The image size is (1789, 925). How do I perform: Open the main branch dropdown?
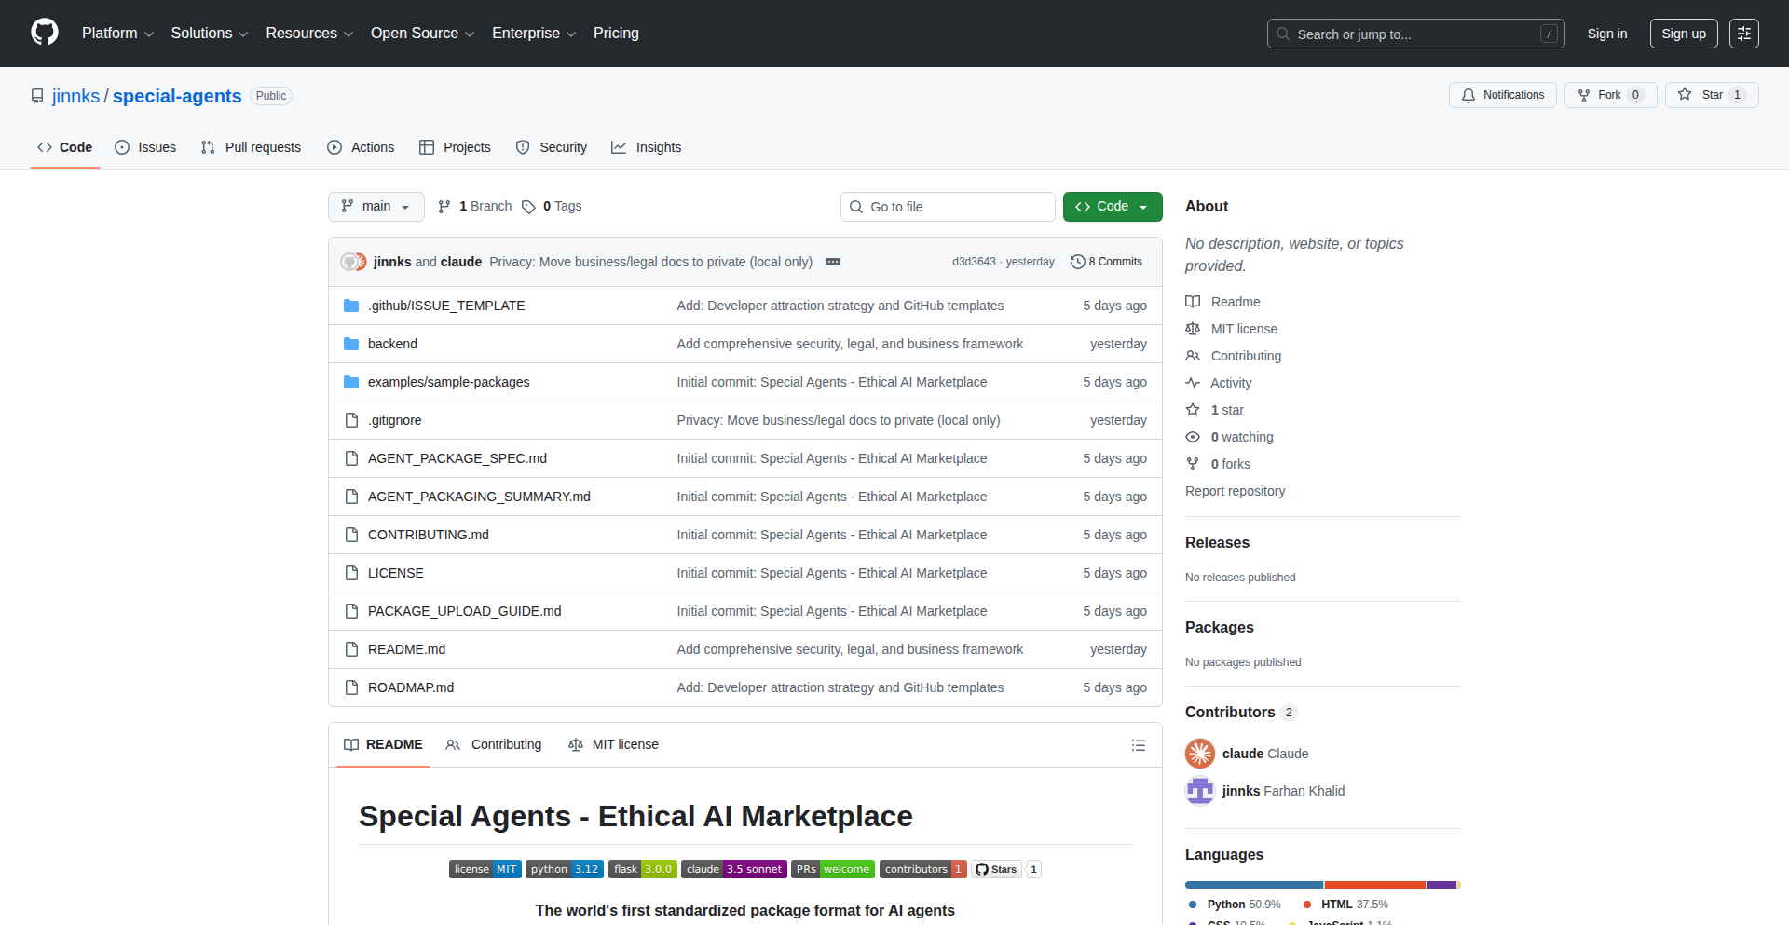pyautogui.click(x=376, y=206)
